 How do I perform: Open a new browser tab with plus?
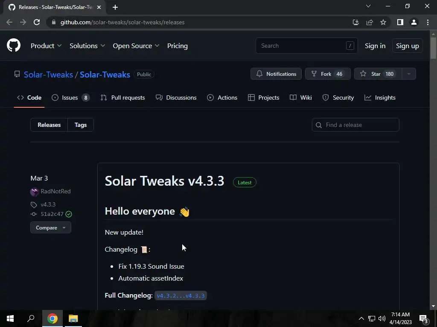point(115,7)
